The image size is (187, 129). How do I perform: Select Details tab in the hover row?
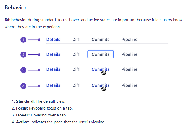53,69
